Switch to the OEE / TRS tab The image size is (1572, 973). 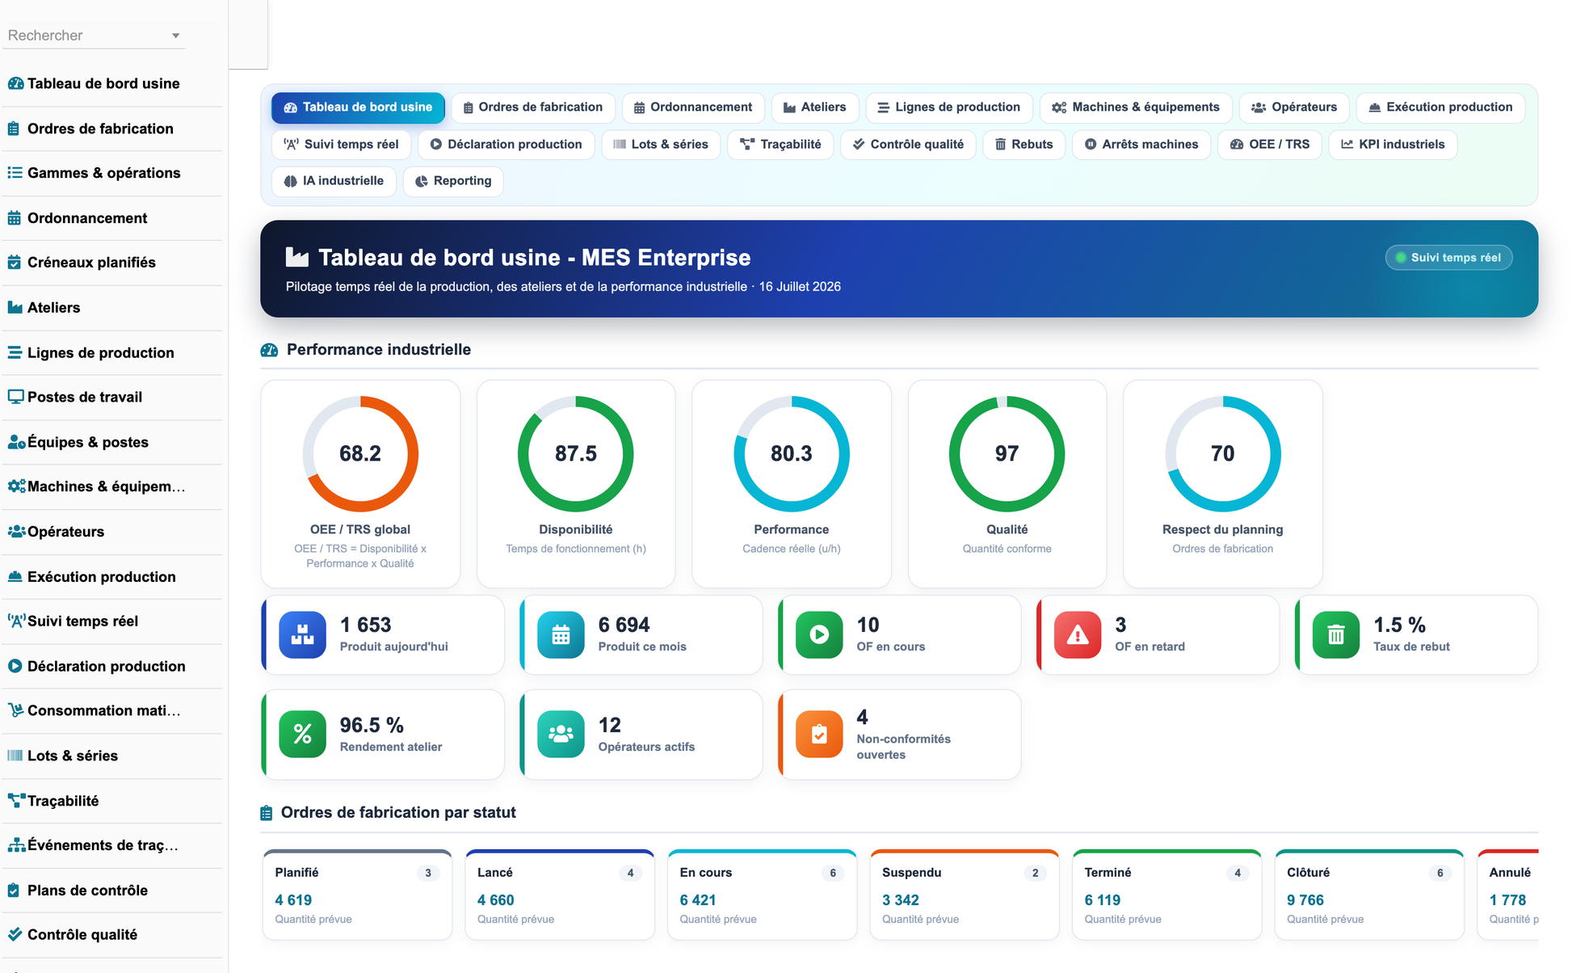pyautogui.click(x=1269, y=145)
